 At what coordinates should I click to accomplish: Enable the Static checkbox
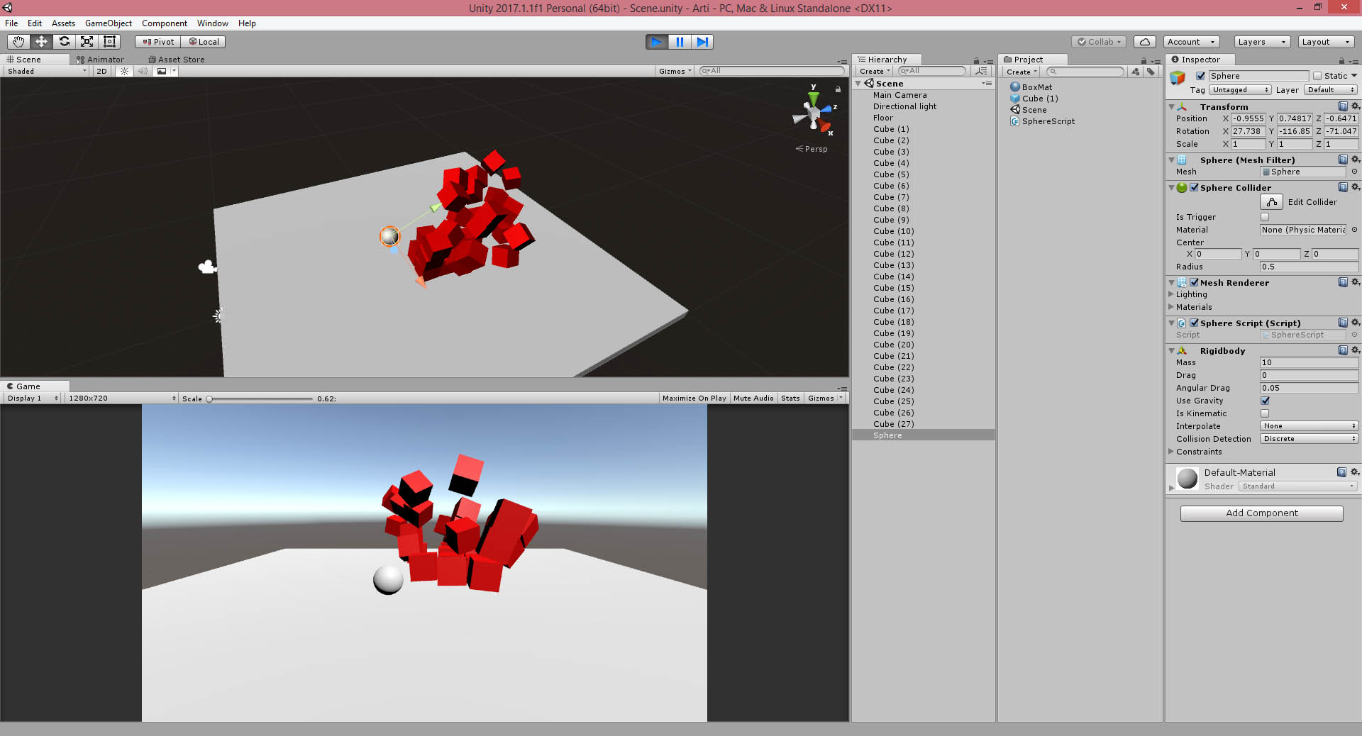tap(1317, 76)
